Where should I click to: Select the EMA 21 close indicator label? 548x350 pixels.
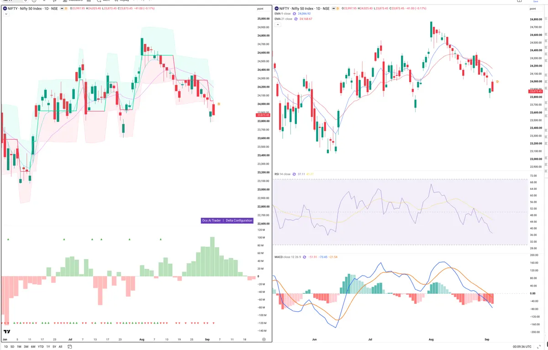pyautogui.click(x=283, y=19)
